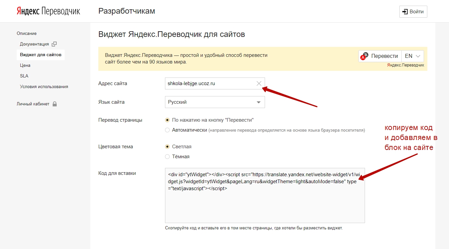This screenshot has width=449, height=249.
Task: Click the Яндекс.Переводчик caption under the widget
Action: point(406,65)
